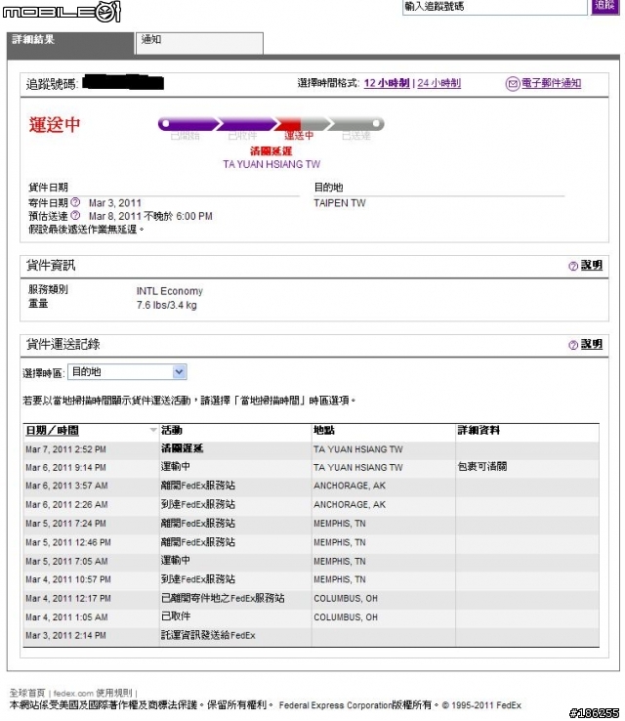This screenshot has height=721, width=625.
Task: Click help icon next to 寄件日期
Action: (x=76, y=202)
